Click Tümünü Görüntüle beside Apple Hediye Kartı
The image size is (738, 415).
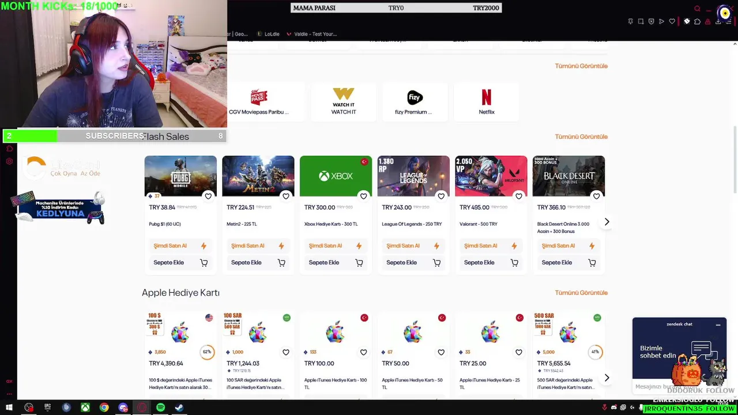[x=581, y=293]
